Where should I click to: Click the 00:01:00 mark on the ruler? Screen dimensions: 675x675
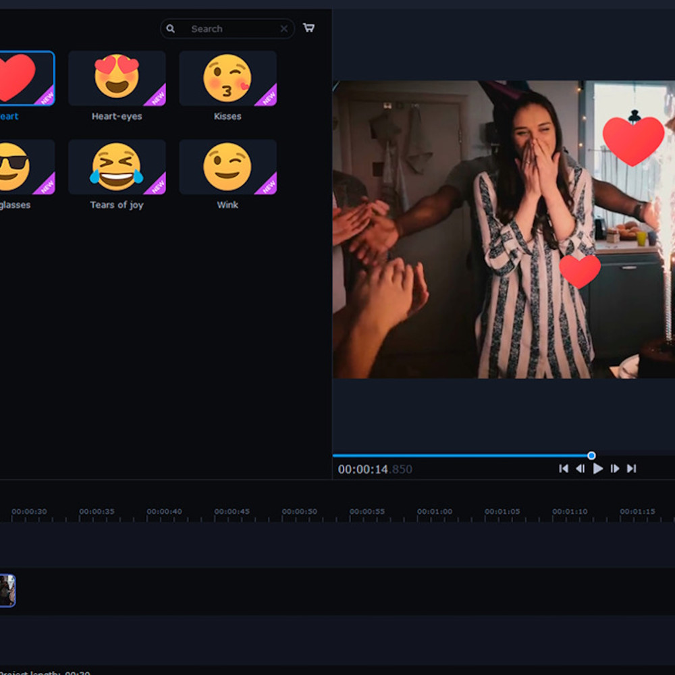coord(435,512)
